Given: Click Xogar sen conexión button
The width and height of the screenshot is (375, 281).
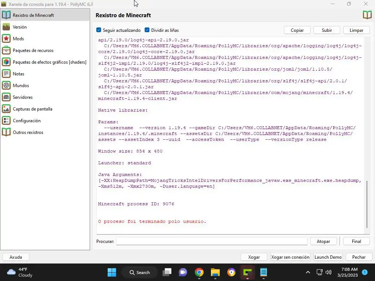Looking at the screenshot, I should tap(290, 257).
